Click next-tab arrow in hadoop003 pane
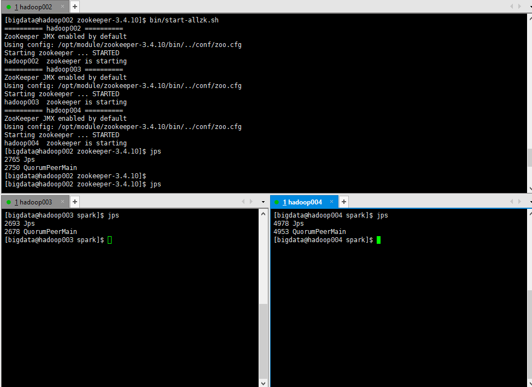Image resolution: width=532 pixels, height=387 pixels. click(x=251, y=202)
